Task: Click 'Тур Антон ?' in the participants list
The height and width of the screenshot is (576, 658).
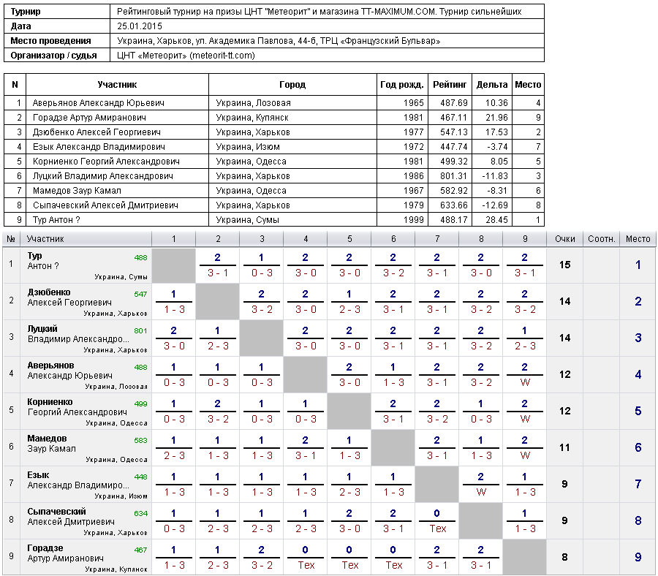Action: (56, 220)
